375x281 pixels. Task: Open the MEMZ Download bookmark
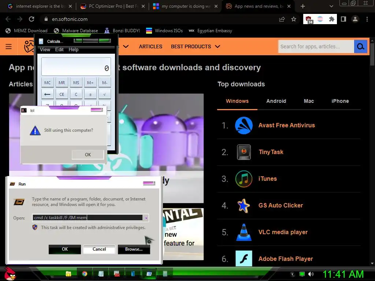[x=26, y=31]
